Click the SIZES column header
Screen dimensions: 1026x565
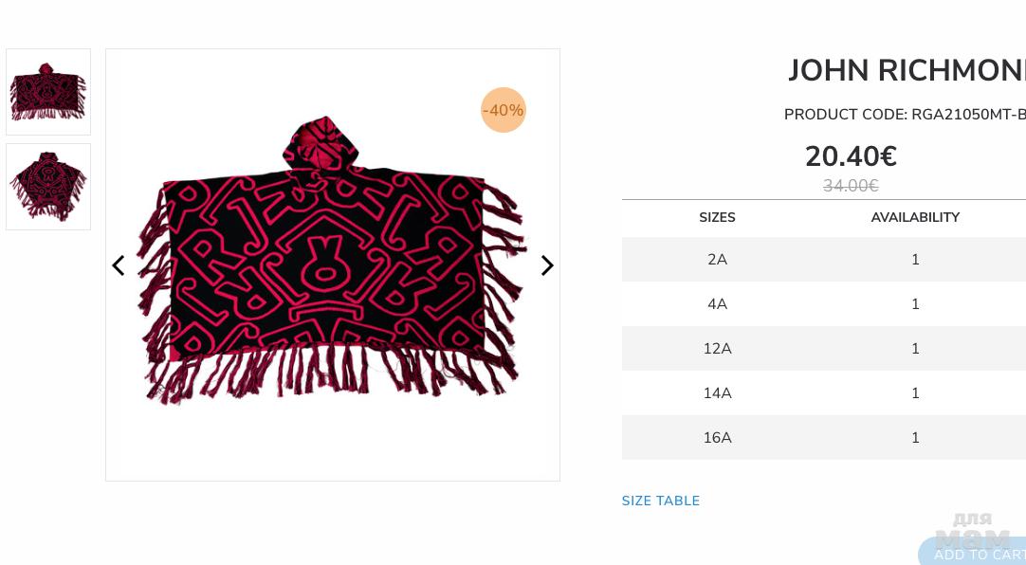point(717,218)
